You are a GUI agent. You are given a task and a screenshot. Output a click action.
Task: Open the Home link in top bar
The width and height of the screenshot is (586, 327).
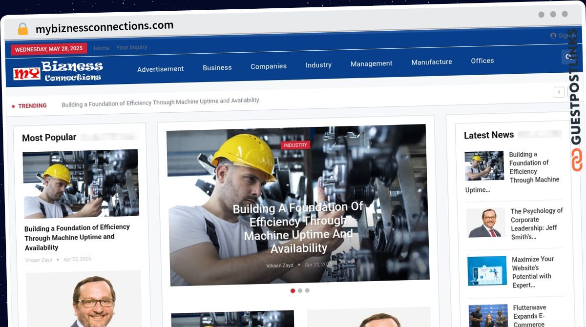point(102,48)
